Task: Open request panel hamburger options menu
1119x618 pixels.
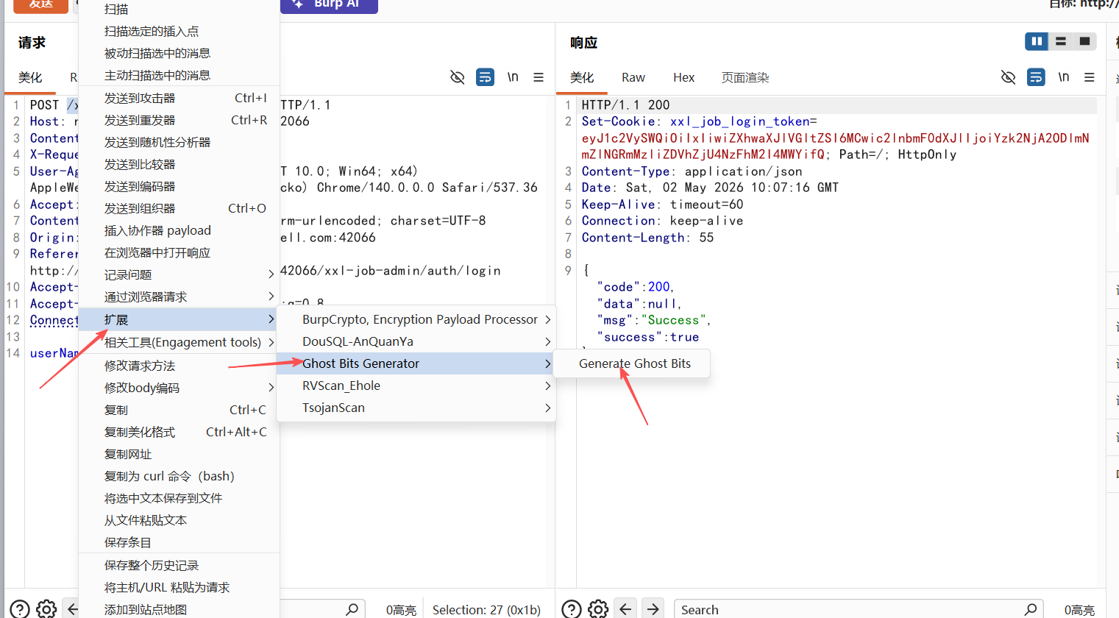Action: tap(539, 77)
